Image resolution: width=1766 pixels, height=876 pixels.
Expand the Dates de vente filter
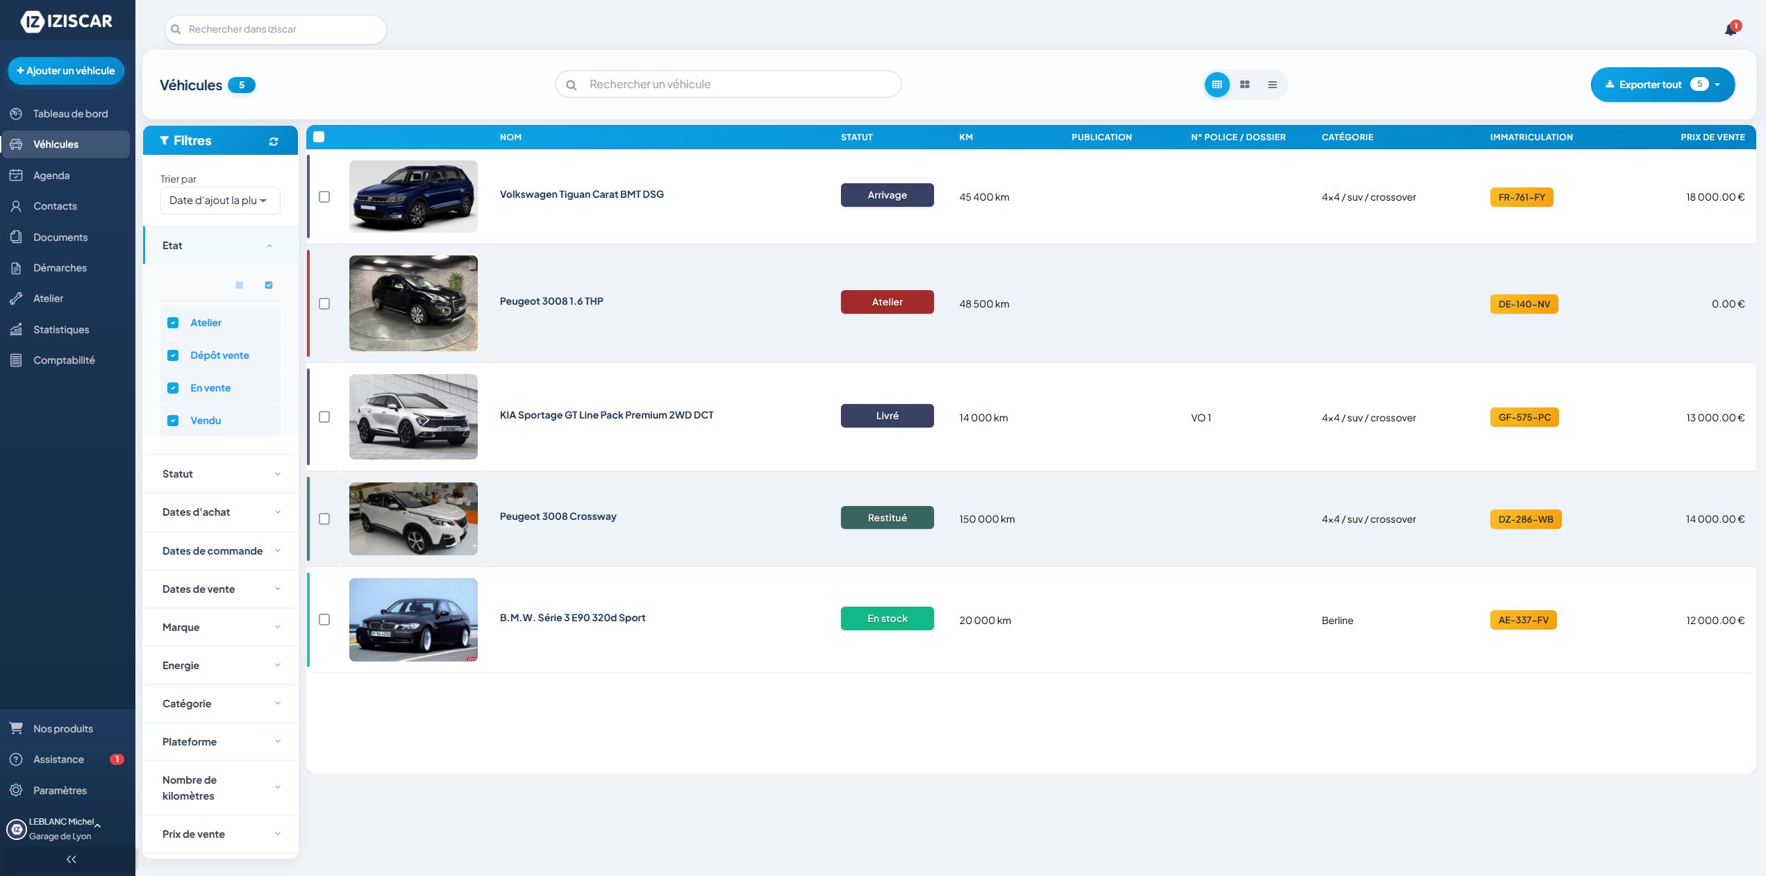click(221, 589)
